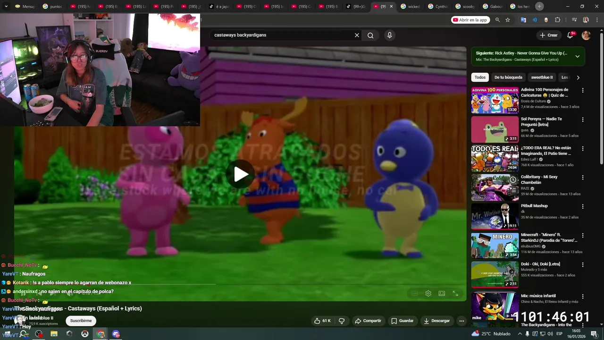
Task: Open Discord from the taskbar
Action: coord(116,334)
